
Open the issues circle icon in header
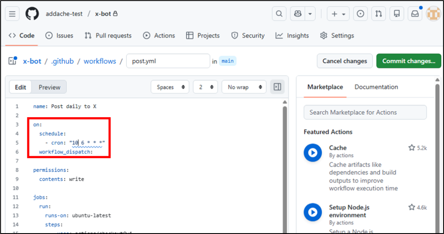pos(360,14)
